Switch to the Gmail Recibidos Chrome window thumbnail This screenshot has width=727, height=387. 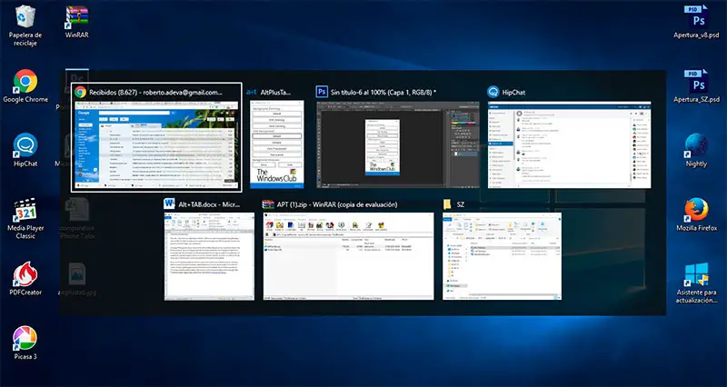pos(156,144)
